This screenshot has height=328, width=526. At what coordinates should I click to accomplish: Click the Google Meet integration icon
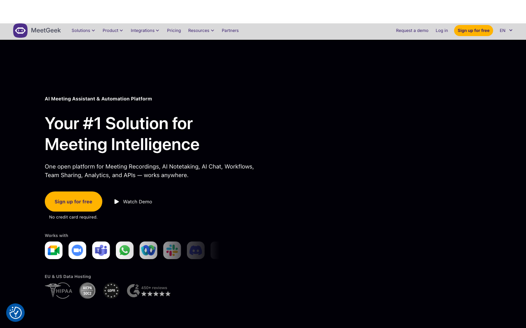click(x=53, y=250)
